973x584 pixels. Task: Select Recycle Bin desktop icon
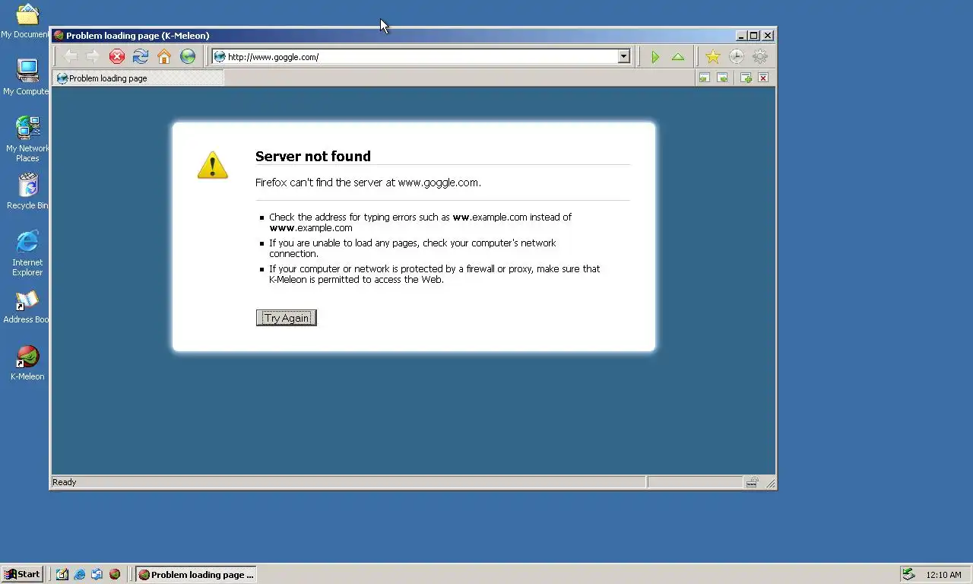[27, 191]
